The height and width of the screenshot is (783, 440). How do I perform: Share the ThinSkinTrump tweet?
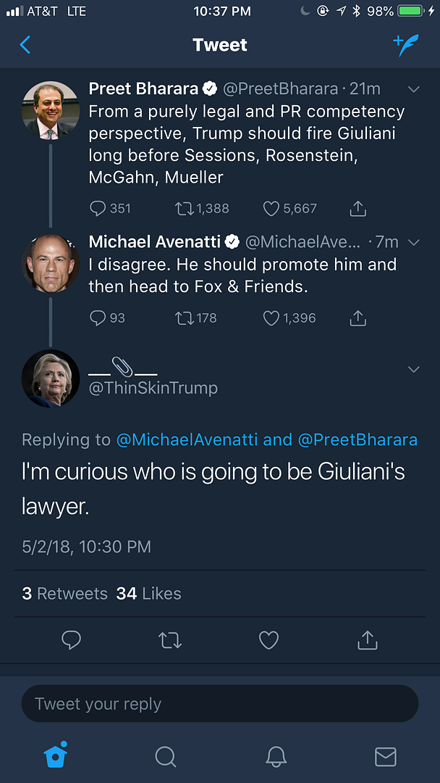point(367,640)
